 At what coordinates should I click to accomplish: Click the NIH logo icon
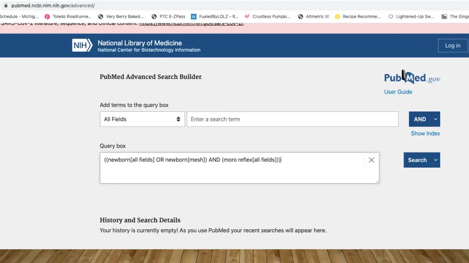pos(82,45)
